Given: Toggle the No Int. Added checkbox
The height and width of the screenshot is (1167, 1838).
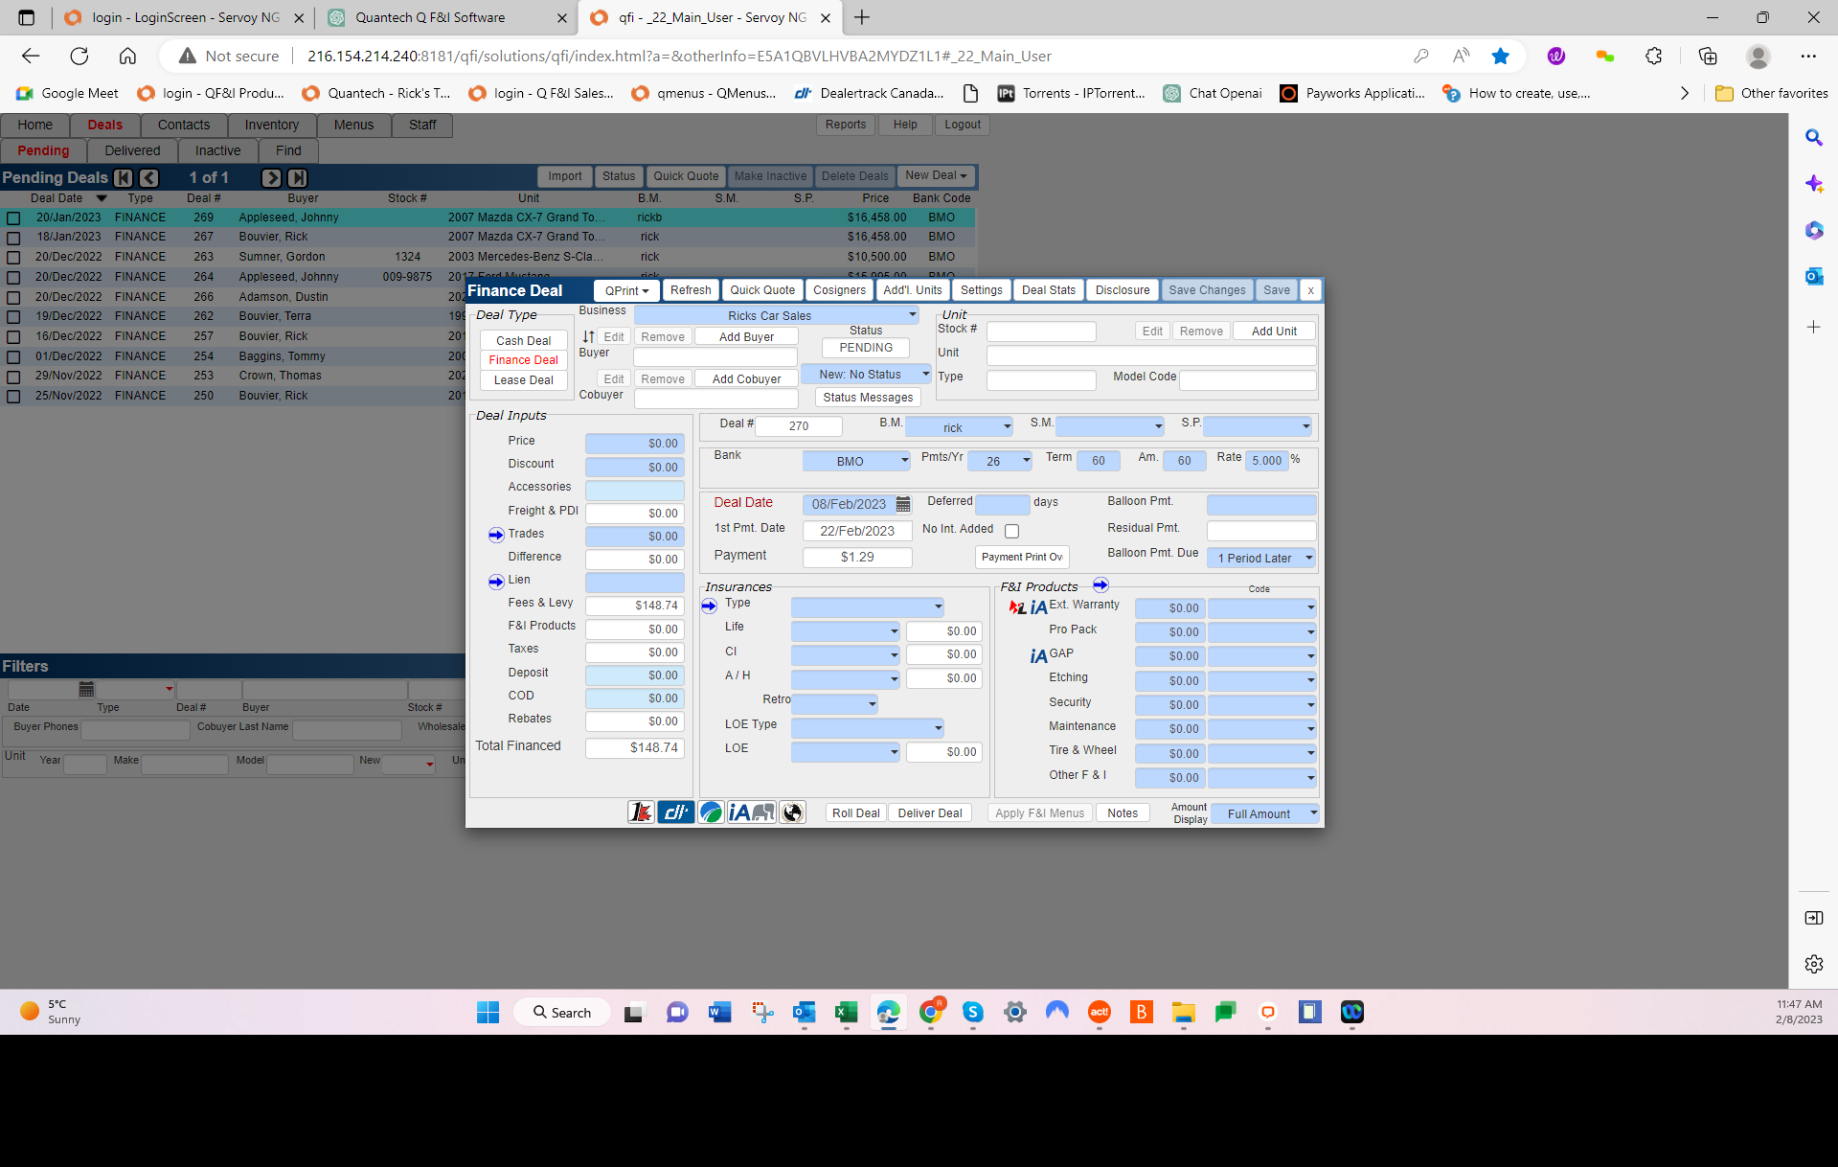Looking at the screenshot, I should pyautogui.click(x=1012, y=530).
